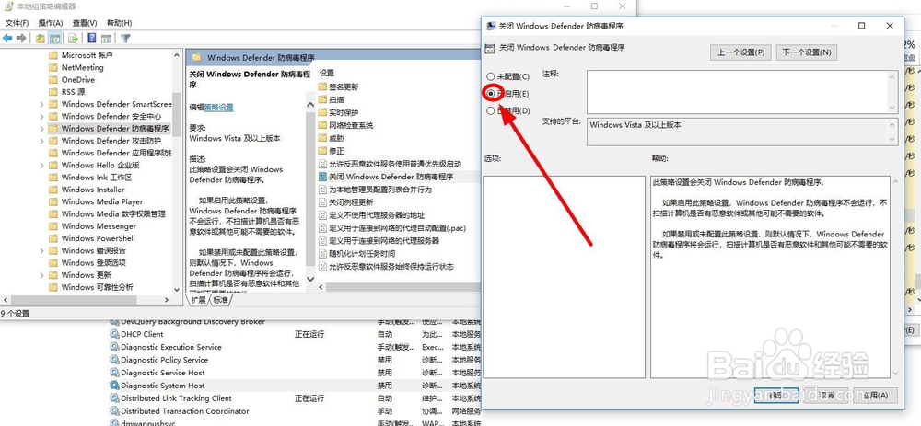Expand the Windows Defender 攻击防护 tree node
Viewport: 921px width, 426px height.
(41, 141)
